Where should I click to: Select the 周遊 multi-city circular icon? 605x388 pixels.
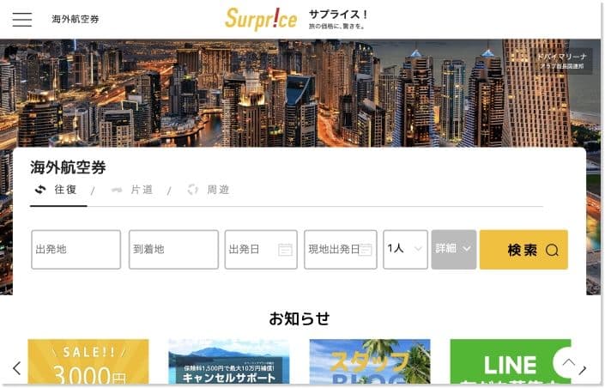(192, 190)
